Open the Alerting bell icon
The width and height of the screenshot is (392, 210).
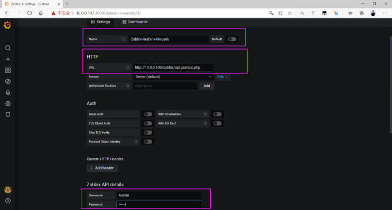[8, 92]
